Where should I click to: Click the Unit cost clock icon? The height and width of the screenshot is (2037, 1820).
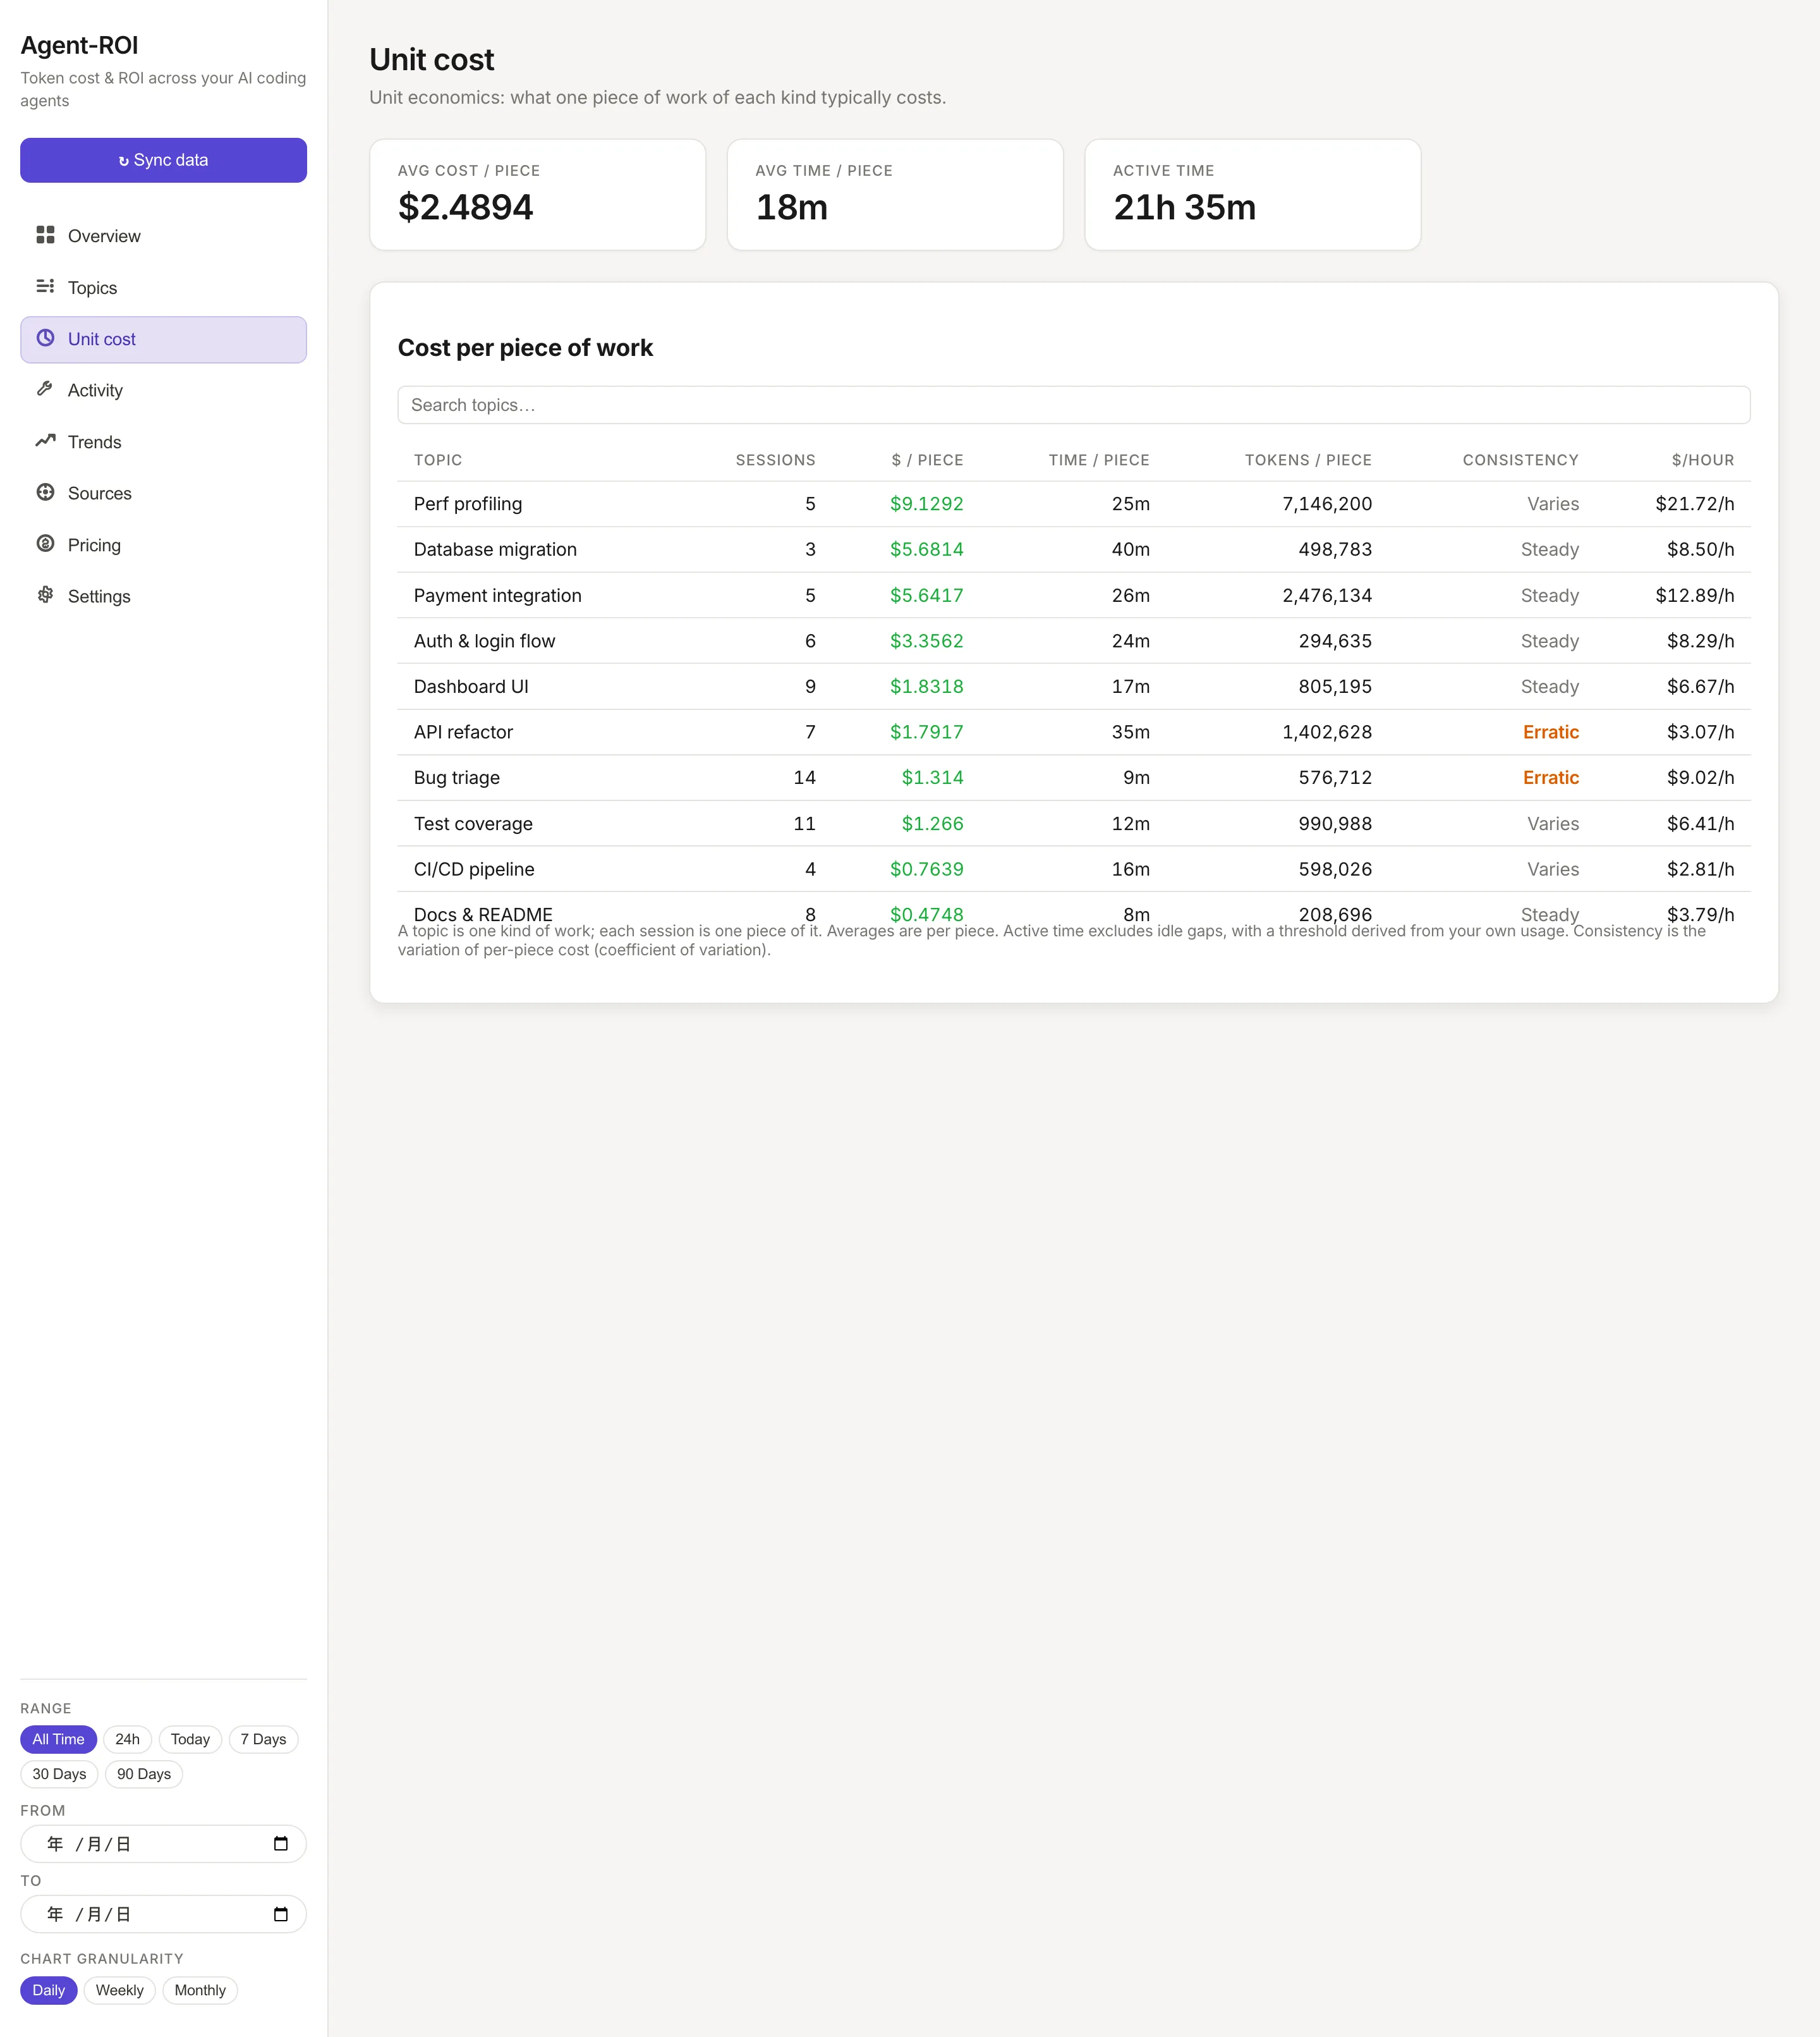45,338
